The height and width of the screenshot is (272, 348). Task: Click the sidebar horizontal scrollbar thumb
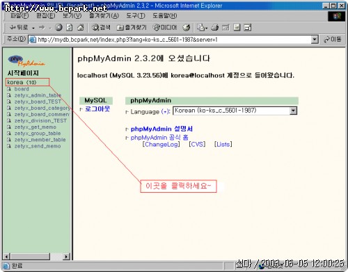[x=30, y=257]
